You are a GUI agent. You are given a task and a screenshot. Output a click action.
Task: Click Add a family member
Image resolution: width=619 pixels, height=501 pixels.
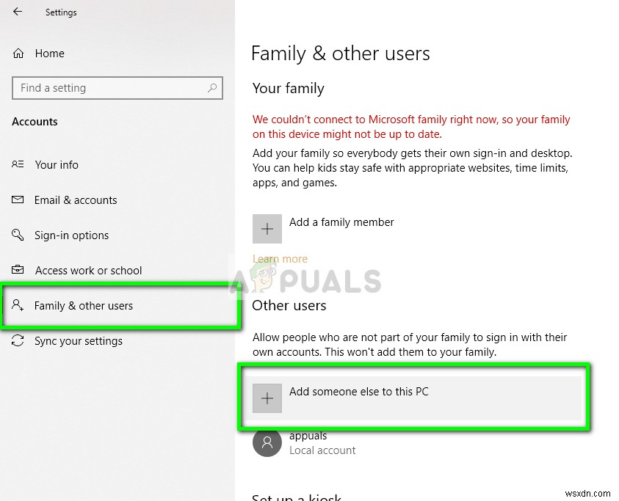[x=341, y=222]
